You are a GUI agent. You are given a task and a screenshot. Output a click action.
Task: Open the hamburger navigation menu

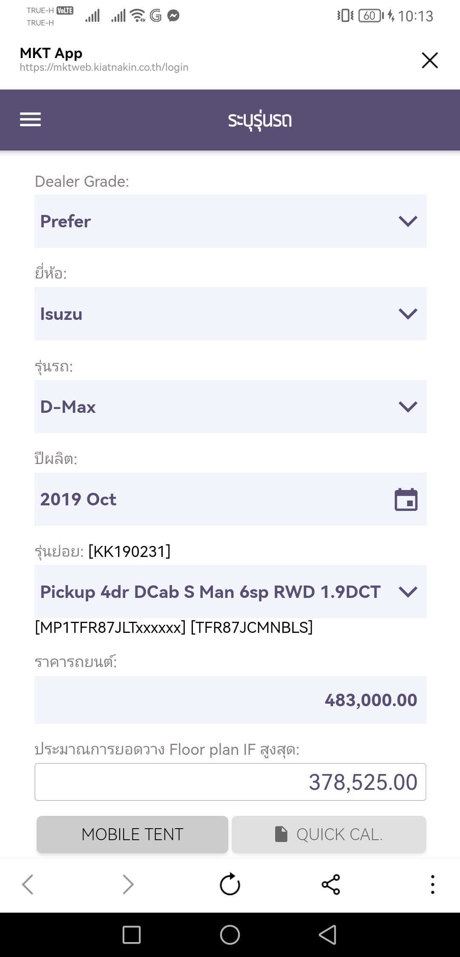(30, 119)
